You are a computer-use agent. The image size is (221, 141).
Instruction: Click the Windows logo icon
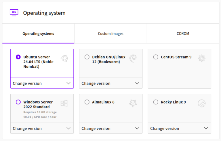64,104
